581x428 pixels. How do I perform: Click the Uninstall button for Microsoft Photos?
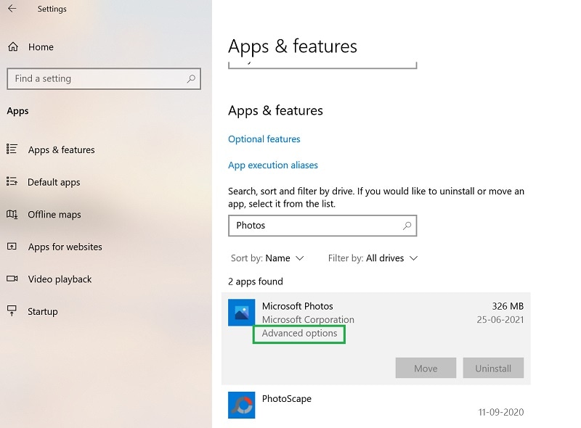click(x=493, y=368)
